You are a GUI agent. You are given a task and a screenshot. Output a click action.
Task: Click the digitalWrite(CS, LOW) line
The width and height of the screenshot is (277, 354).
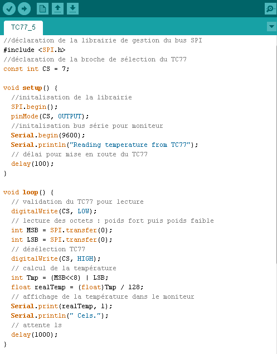pos(54,211)
